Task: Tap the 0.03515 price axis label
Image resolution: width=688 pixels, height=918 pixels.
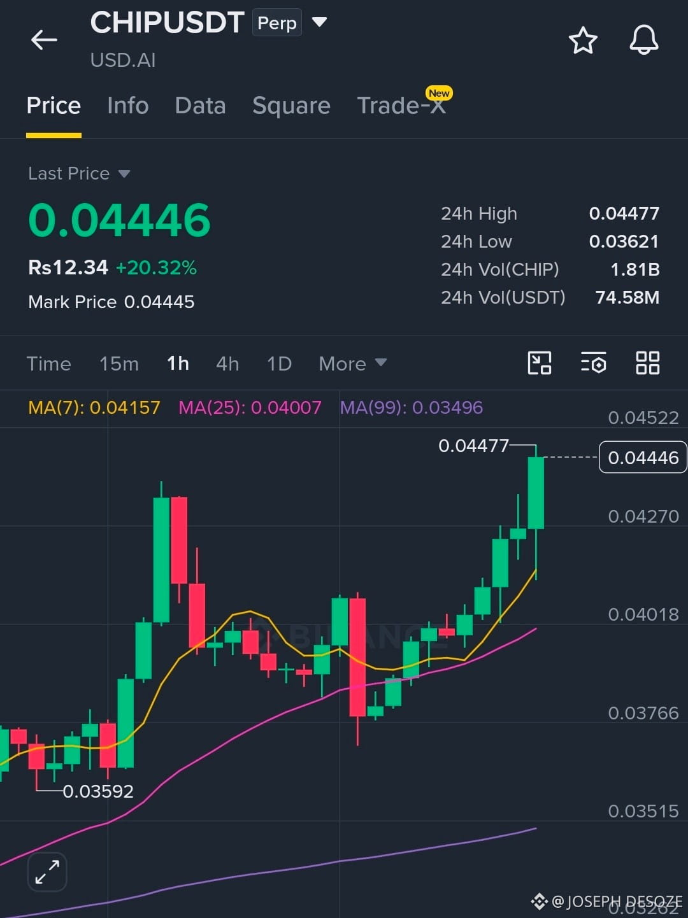Action: pyautogui.click(x=643, y=811)
